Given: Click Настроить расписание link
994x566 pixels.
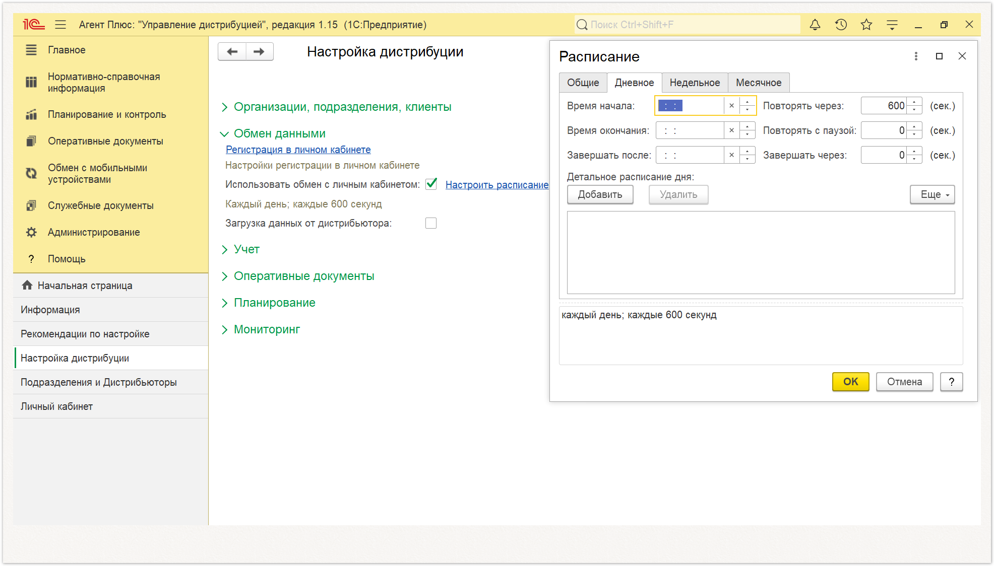Looking at the screenshot, I should click(x=496, y=185).
